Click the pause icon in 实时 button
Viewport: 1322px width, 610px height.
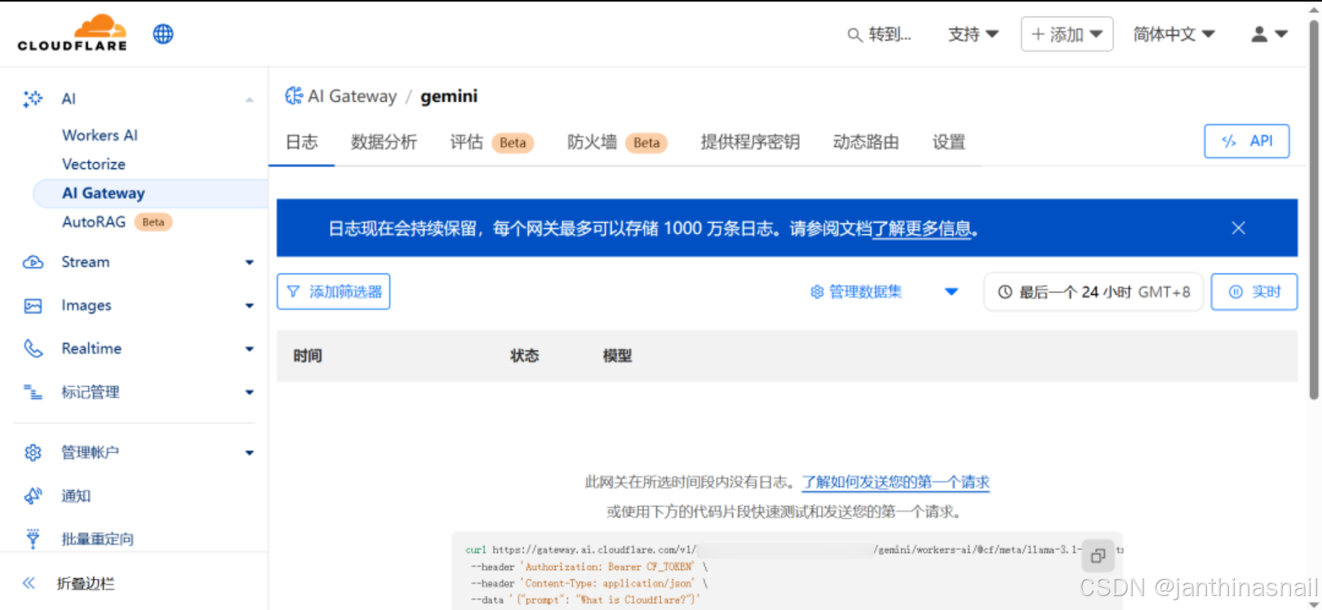pyautogui.click(x=1235, y=292)
